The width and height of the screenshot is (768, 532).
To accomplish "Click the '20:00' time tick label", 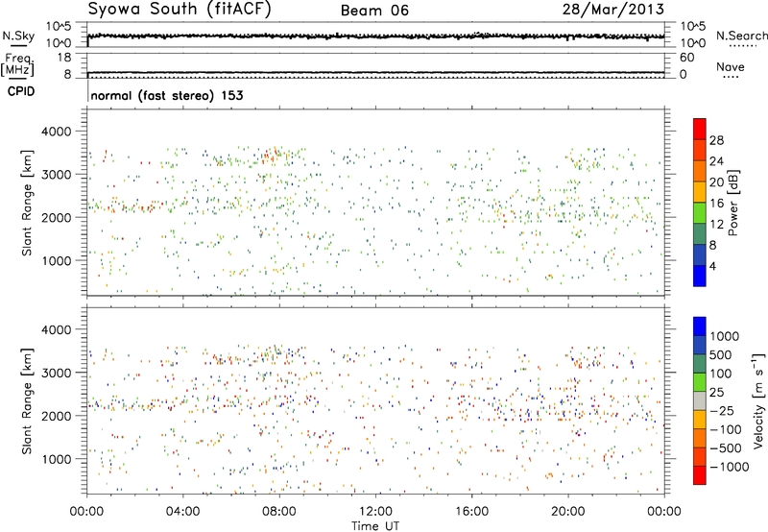I will [568, 512].
